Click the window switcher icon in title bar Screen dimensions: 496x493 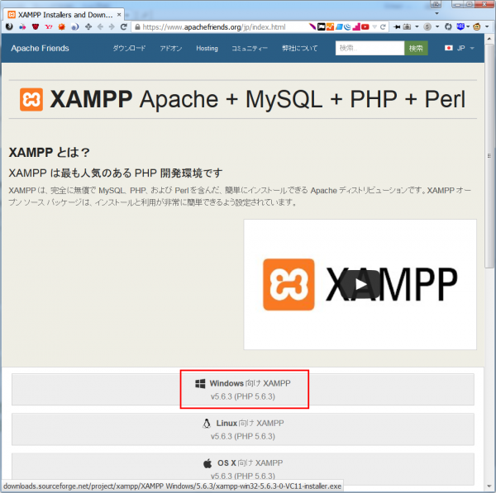436,4
